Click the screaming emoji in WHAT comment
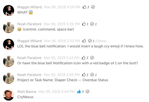This screenshot has width=149, height=102. point(31,12)
